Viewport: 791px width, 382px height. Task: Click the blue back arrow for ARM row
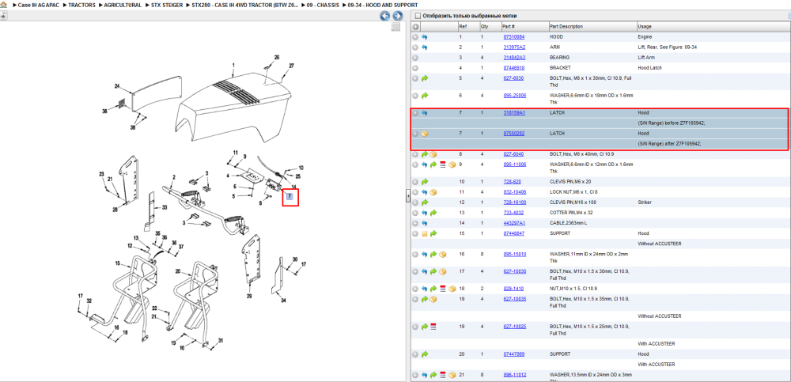click(x=424, y=47)
